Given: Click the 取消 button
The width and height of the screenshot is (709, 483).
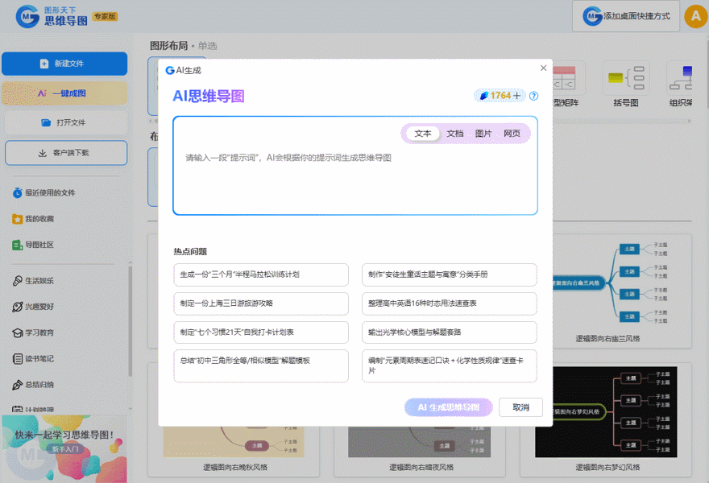Looking at the screenshot, I should (521, 407).
